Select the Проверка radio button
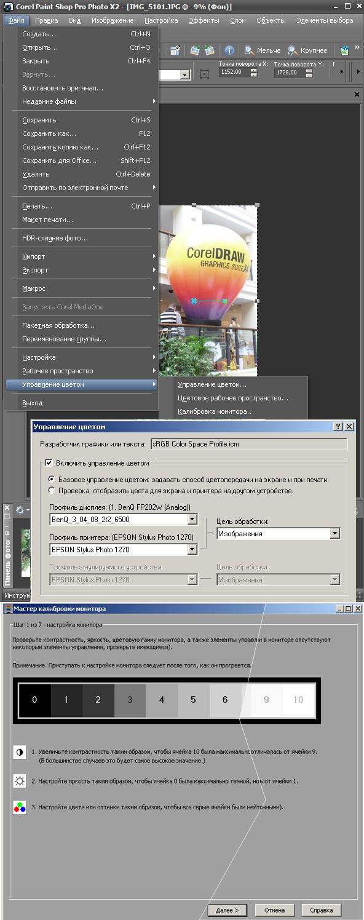364x920 pixels. [52, 490]
